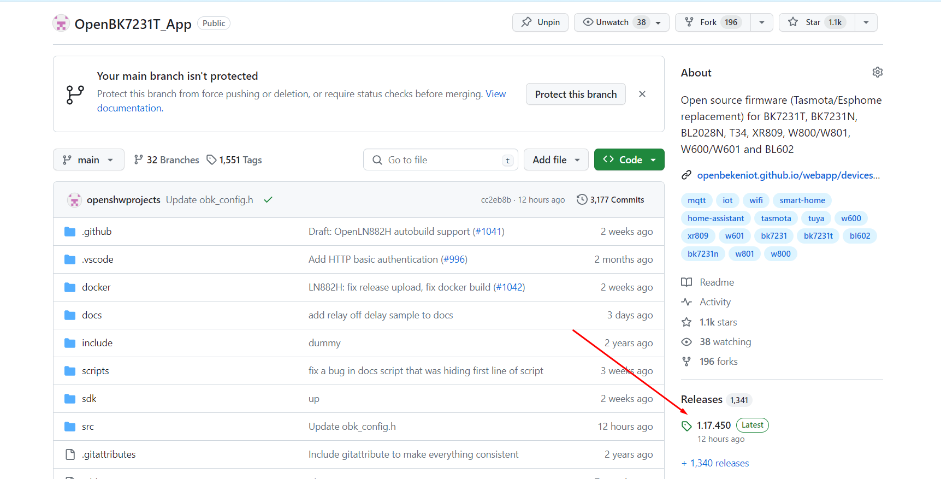Click the tag icon beside release 1.17.450
941x479 pixels.
click(x=686, y=426)
